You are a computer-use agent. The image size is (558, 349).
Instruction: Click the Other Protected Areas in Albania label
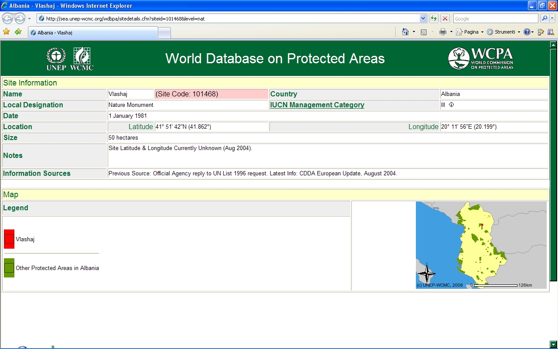tap(57, 268)
